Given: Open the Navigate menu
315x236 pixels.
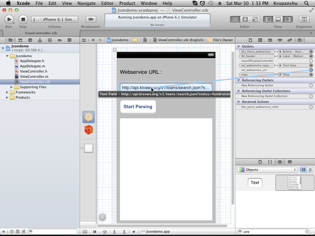Looking at the screenshot, I should (86, 3).
